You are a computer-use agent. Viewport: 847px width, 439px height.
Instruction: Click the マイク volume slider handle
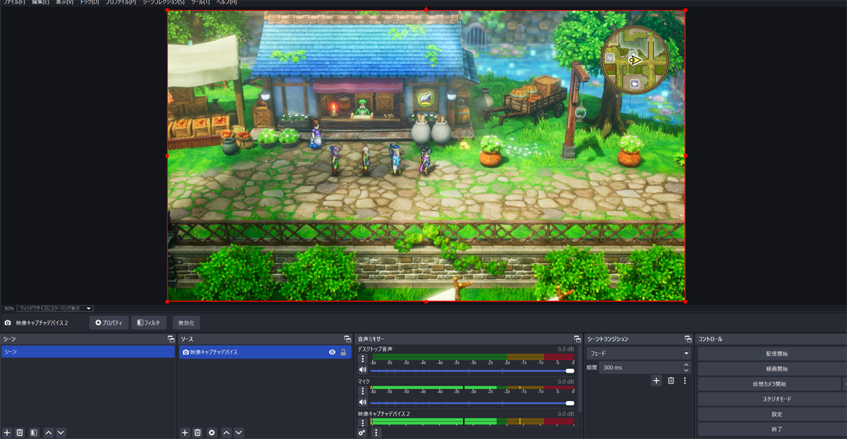pyautogui.click(x=570, y=403)
